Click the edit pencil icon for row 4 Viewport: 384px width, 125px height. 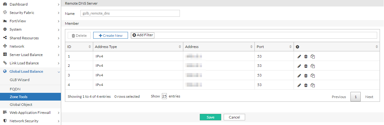(x=299, y=85)
